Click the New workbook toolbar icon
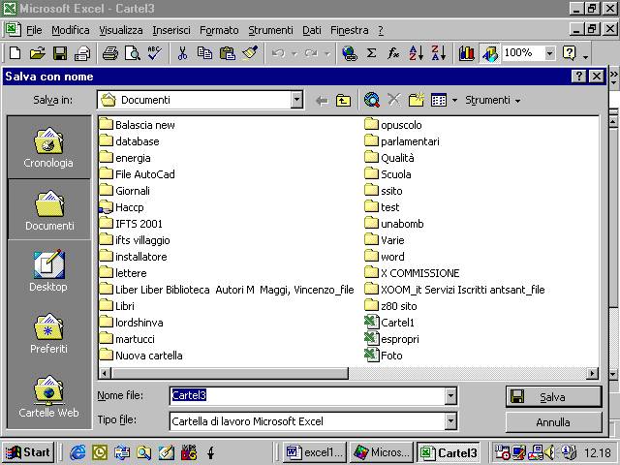 click(x=15, y=53)
